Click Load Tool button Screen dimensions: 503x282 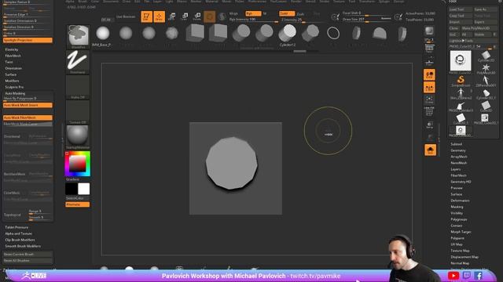[461, 9]
